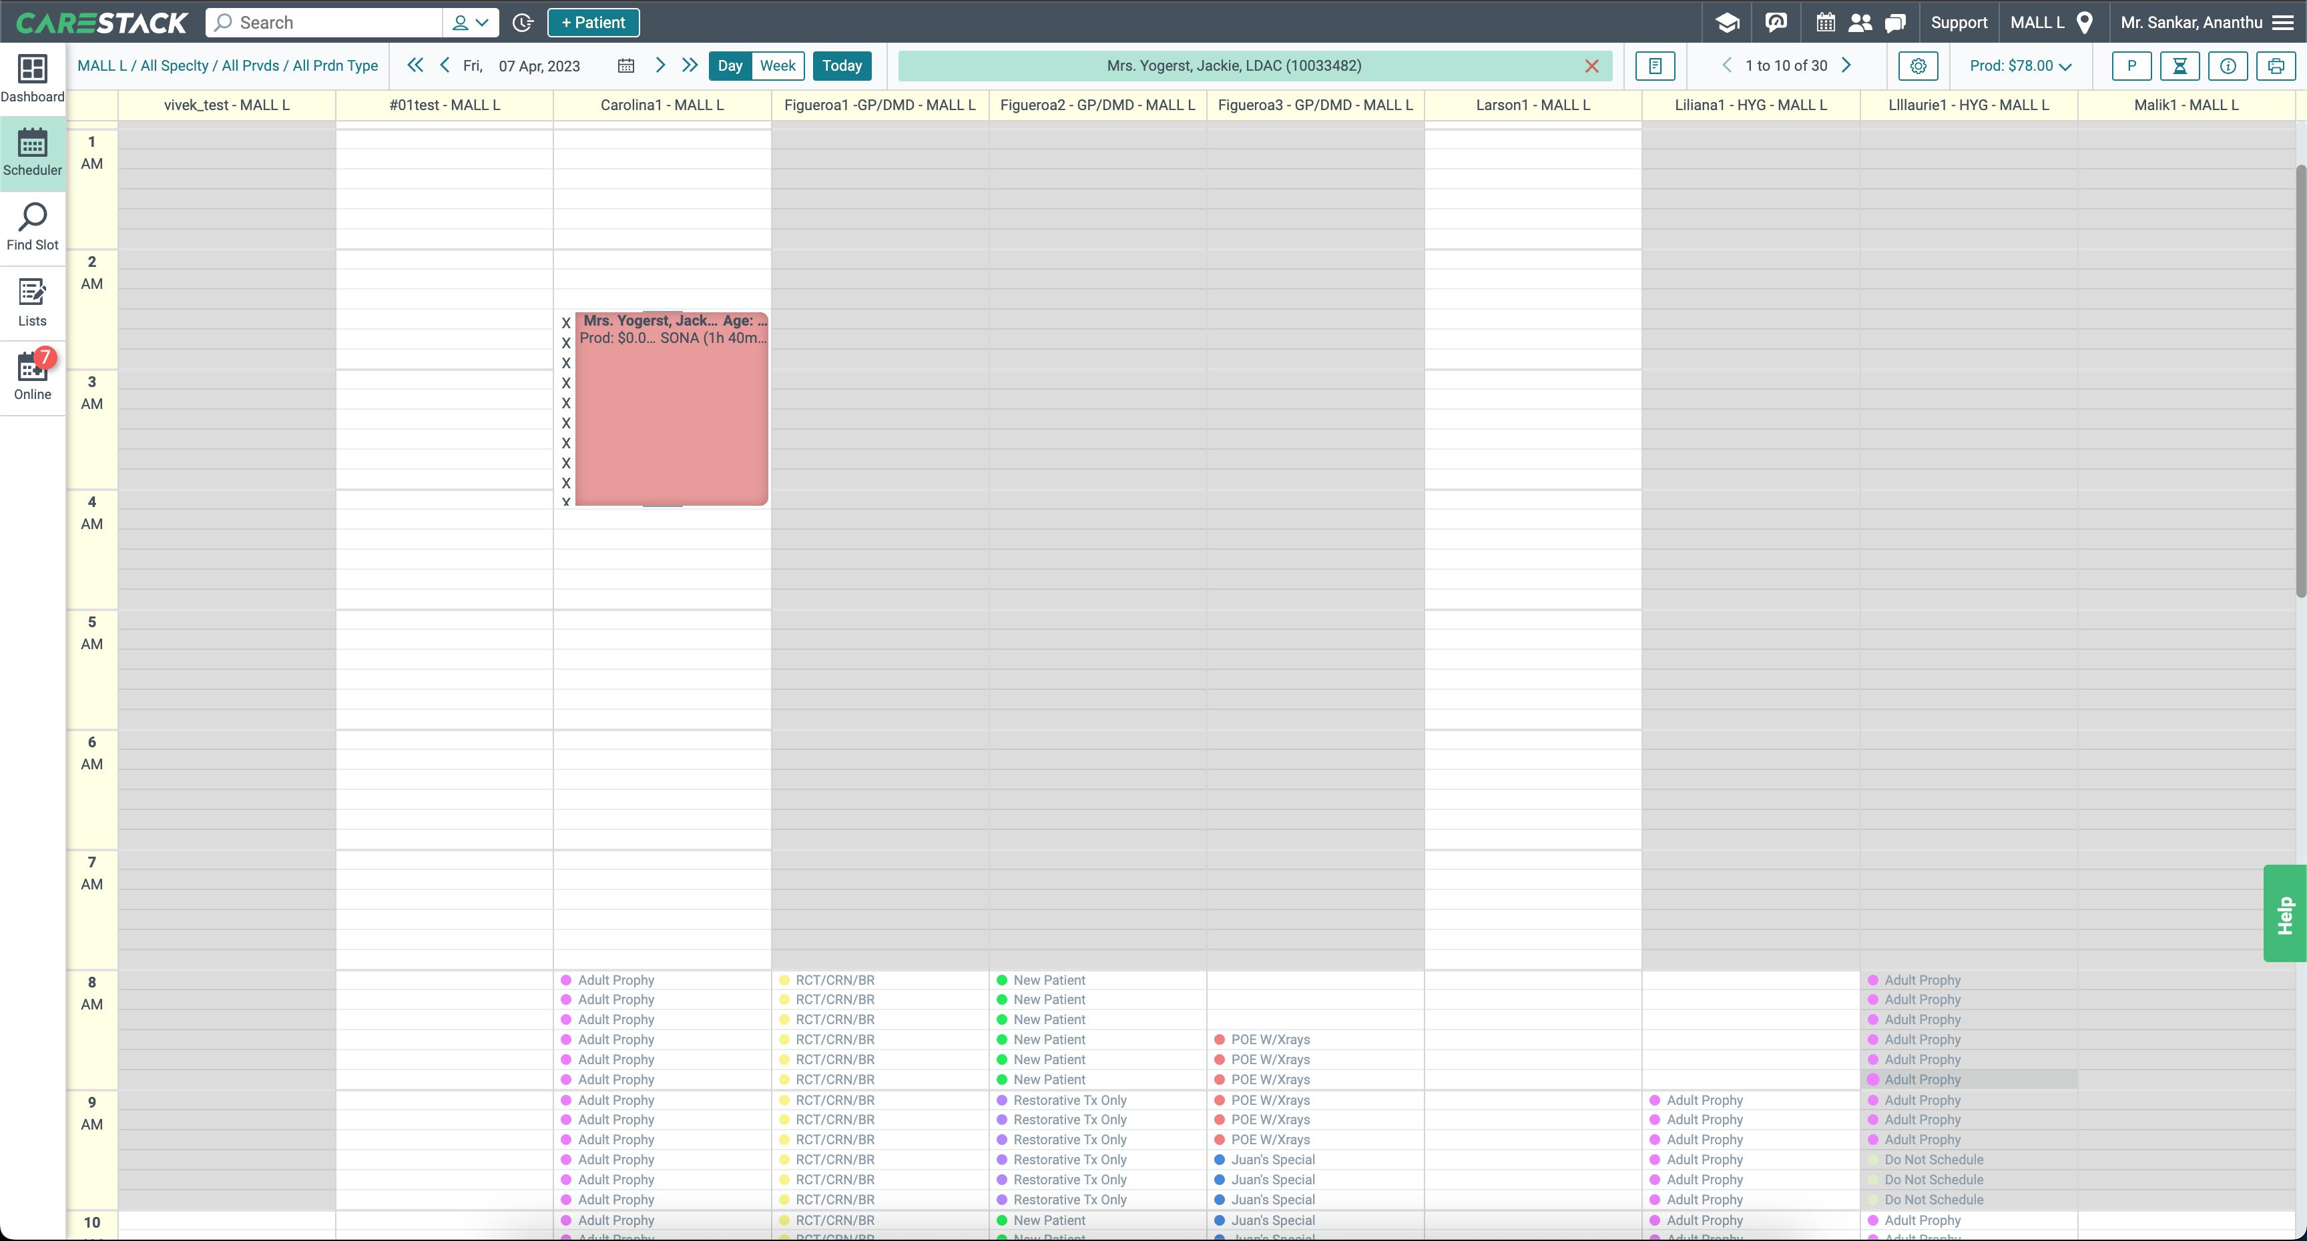Open the chat bubbles messages icon

(x=1895, y=23)
